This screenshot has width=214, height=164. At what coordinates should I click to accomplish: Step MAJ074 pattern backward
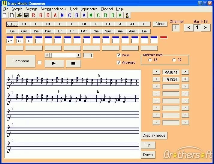pyautogui.click(x=156, y=72)
